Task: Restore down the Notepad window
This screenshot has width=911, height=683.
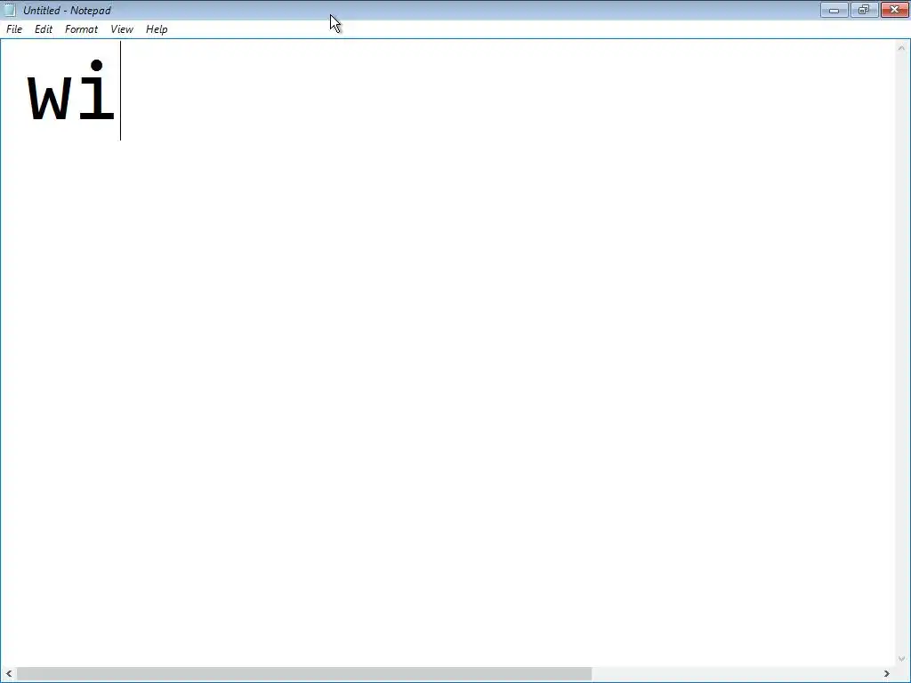Action: (x=864, y=10)
